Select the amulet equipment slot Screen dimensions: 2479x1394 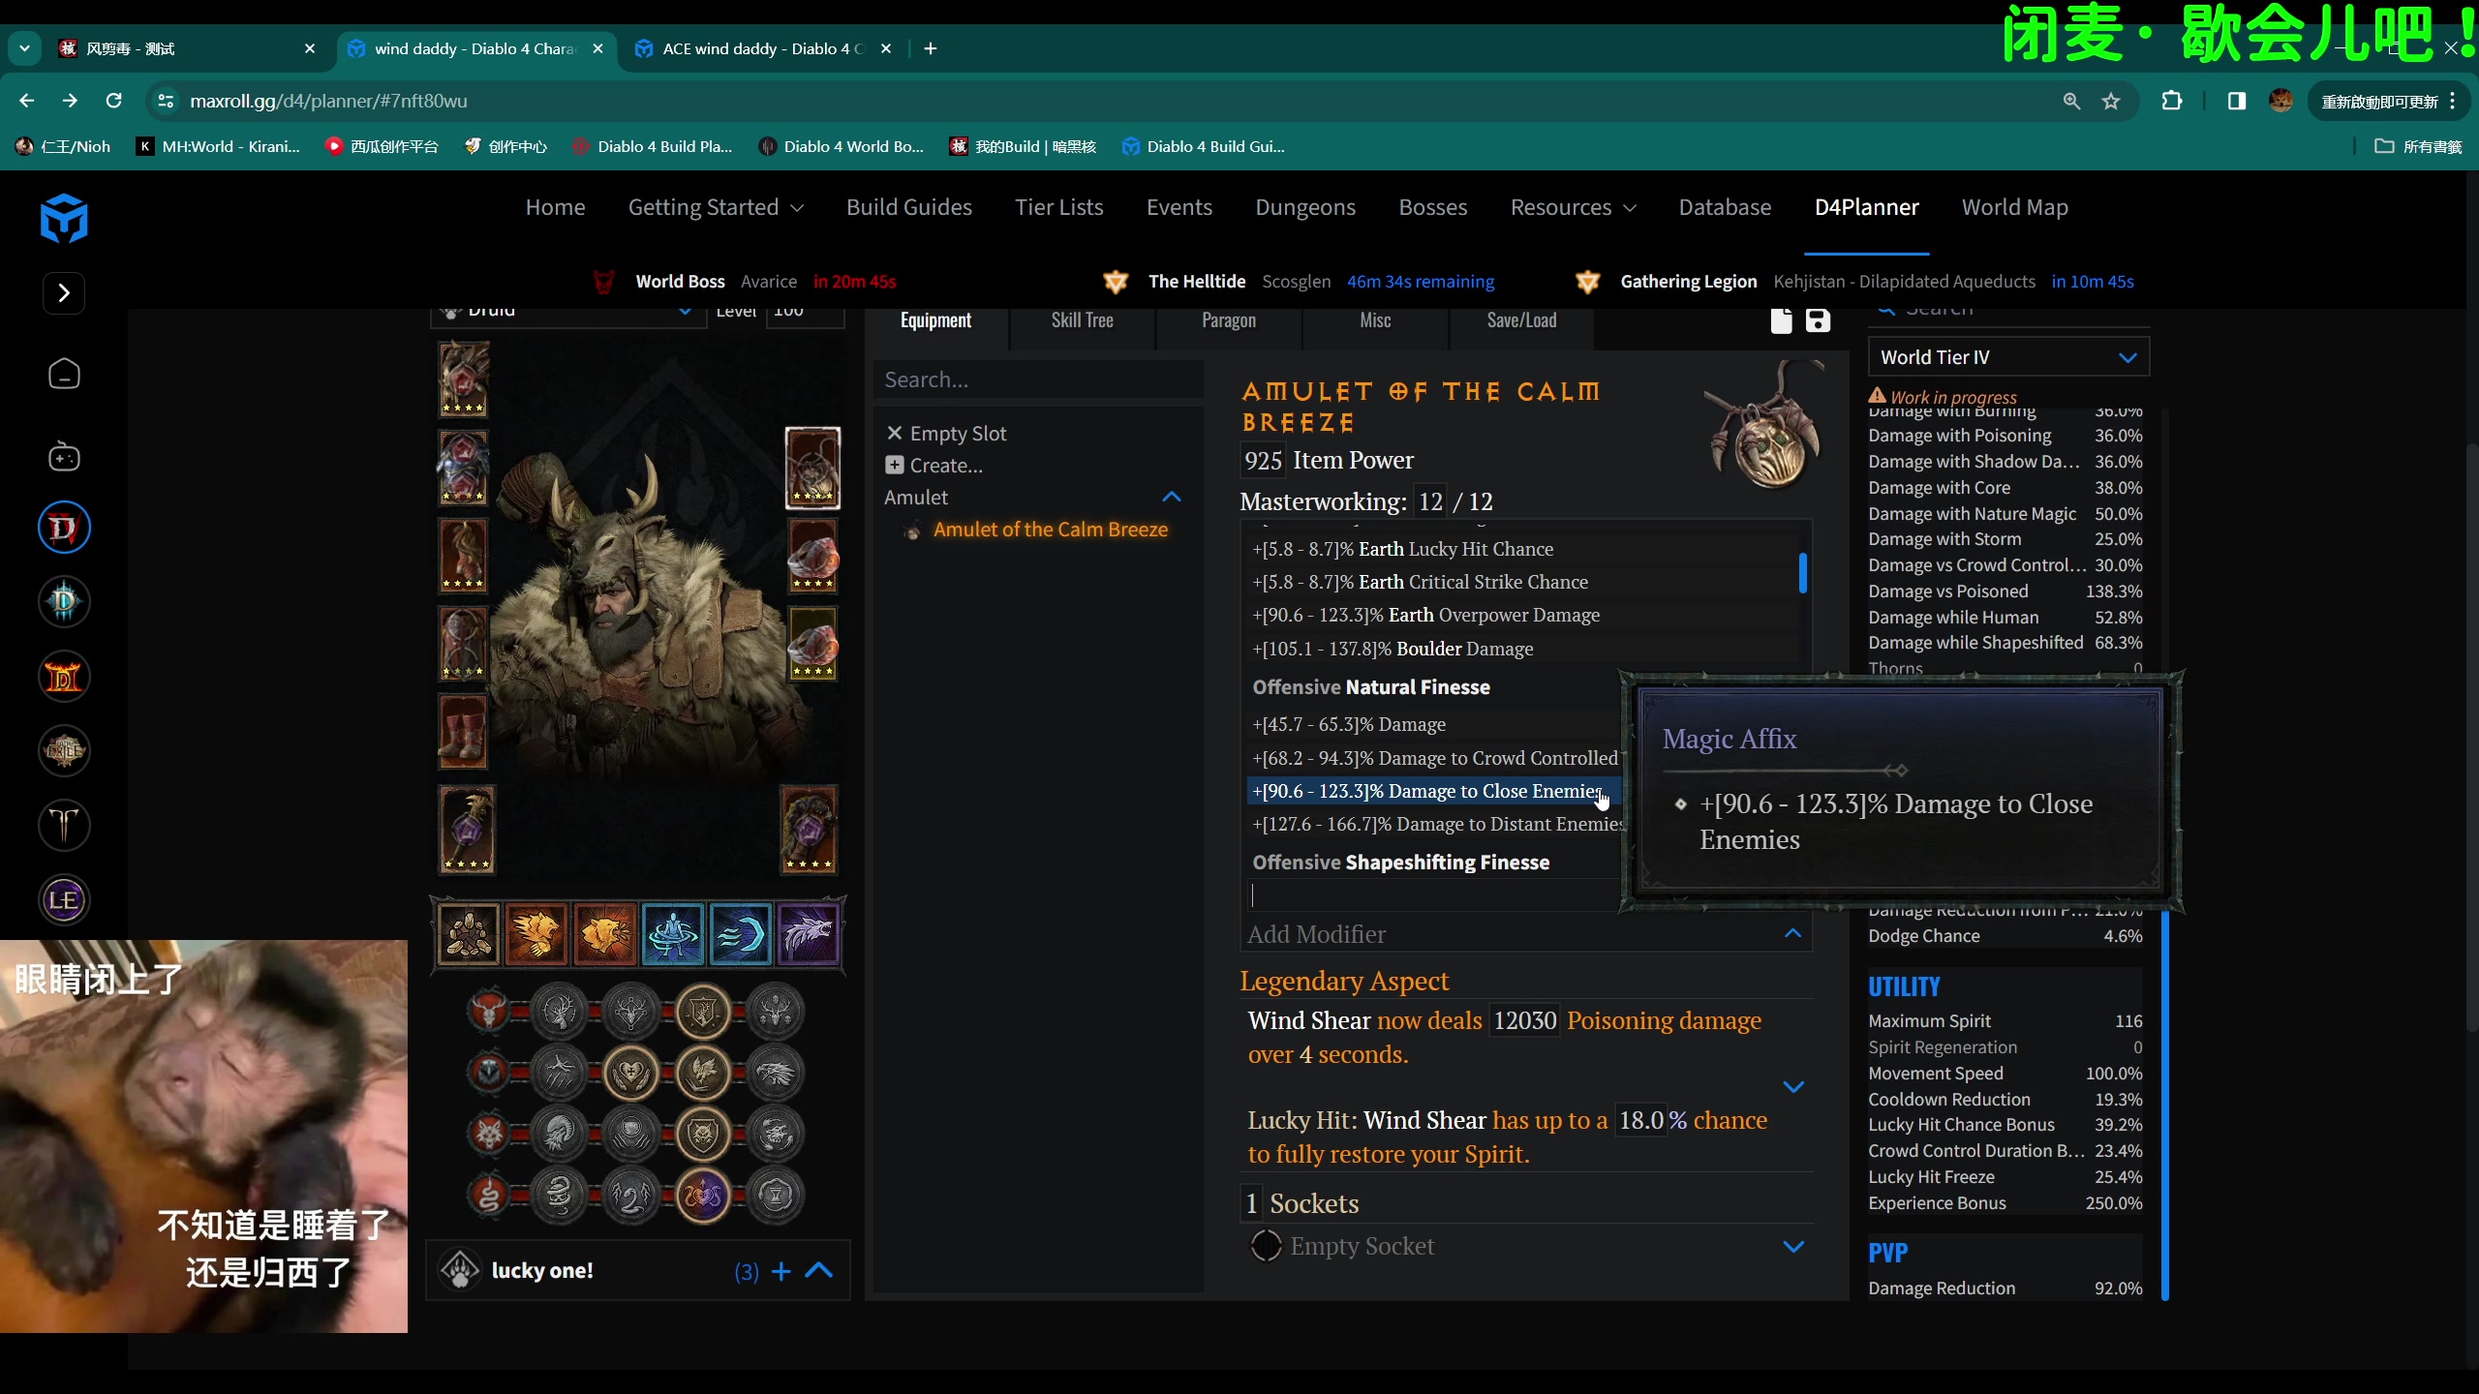(811, 469)
